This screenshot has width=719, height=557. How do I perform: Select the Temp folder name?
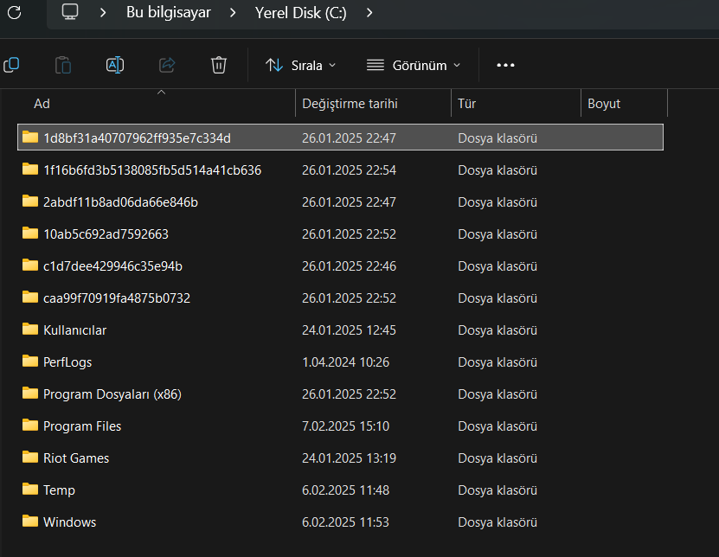point(59,490)
